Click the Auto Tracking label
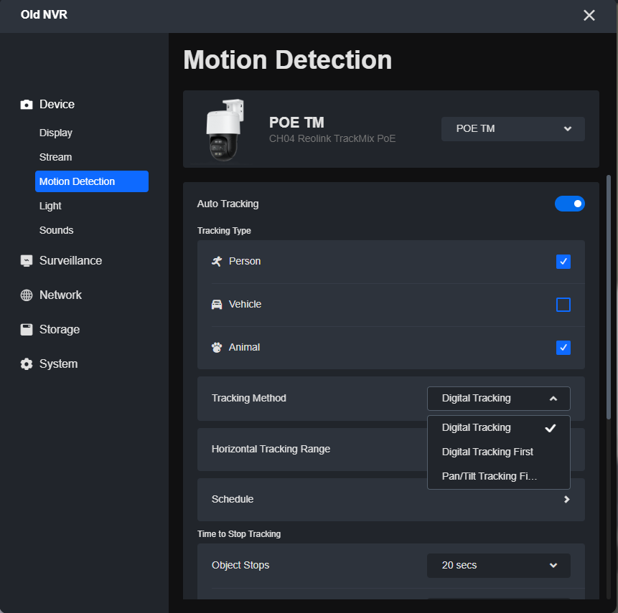618x613 pixels. (x=228, y=204)
